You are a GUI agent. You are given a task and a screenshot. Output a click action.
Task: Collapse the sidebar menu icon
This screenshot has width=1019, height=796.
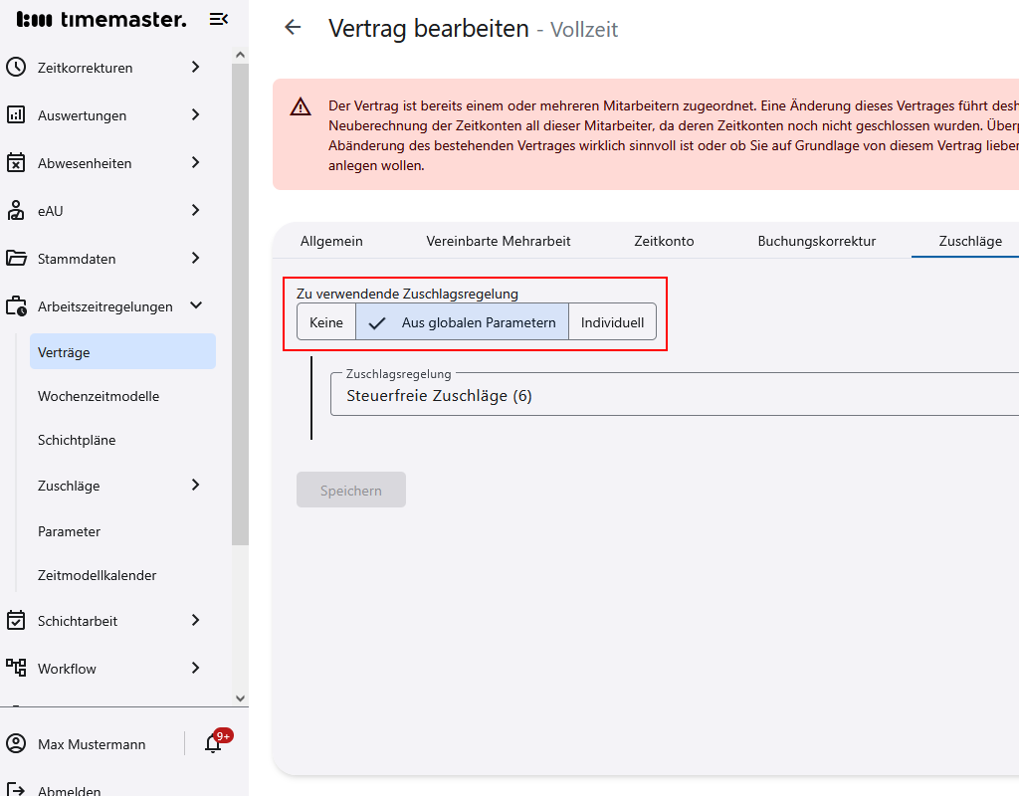pos(219,19)
